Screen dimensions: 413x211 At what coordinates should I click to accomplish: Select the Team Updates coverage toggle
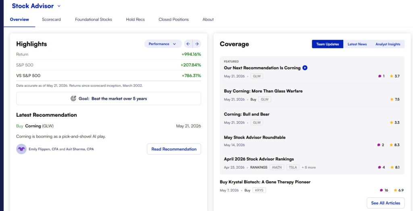coord(327,44)
